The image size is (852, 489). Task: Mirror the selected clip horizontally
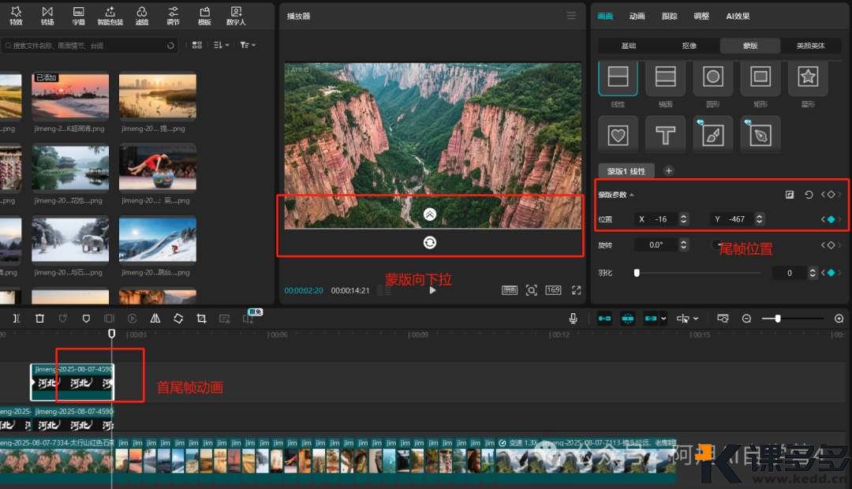point(155,319)
